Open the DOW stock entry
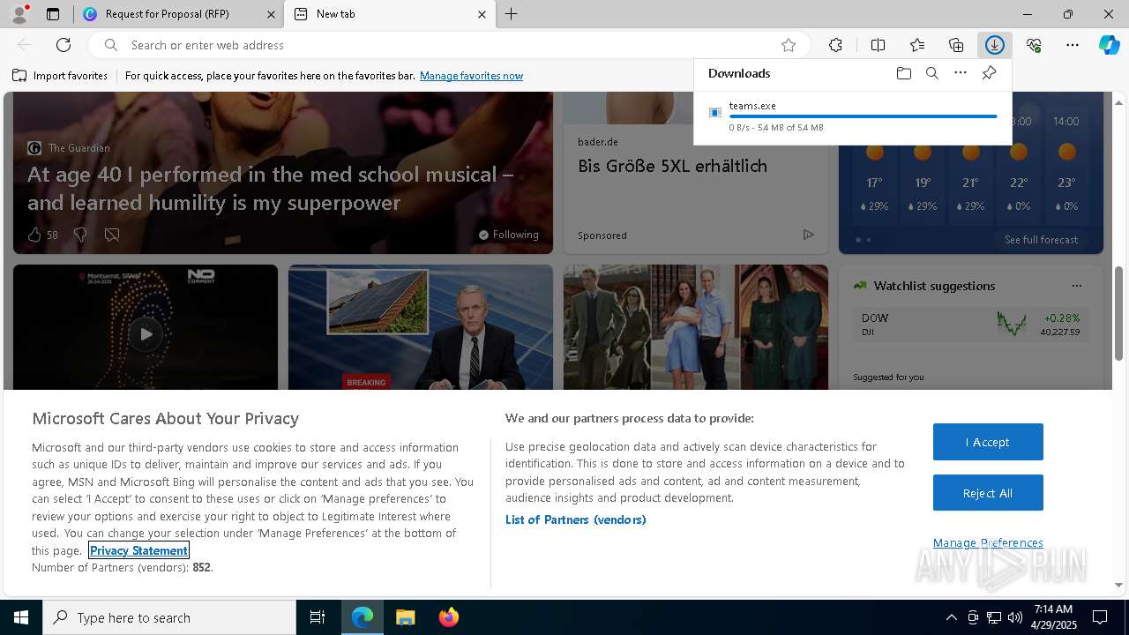 pos(970,324)
